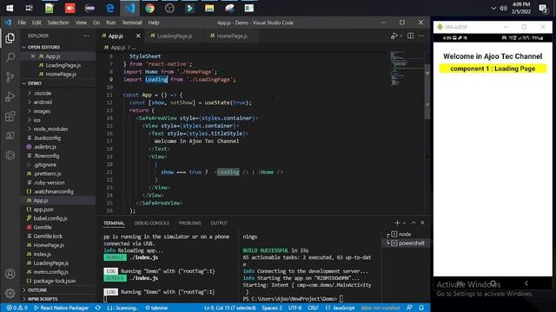Click the feedback icon in status bar
The width and height of the screenshot is (556, 312).
click(409, 308)
